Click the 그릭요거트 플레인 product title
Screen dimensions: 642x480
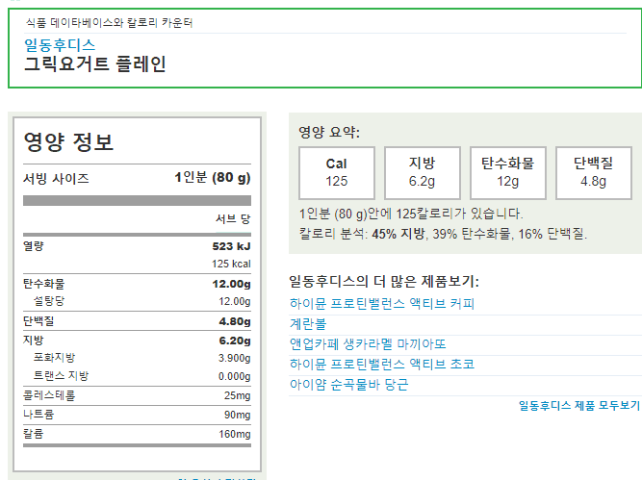click(95, 64)
